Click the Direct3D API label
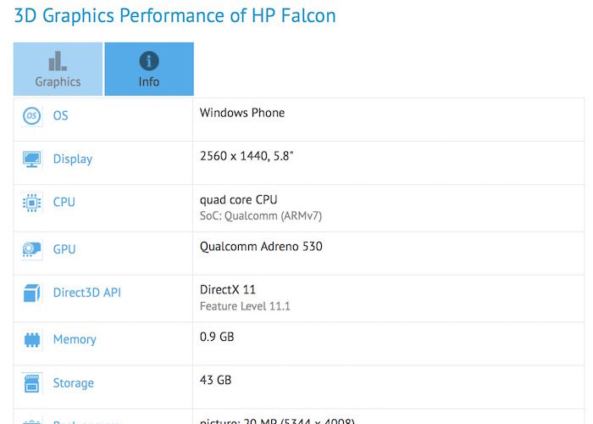 [86, 293]
